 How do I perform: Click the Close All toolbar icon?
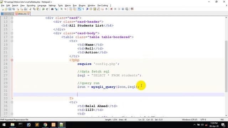[x=21, y=9]
